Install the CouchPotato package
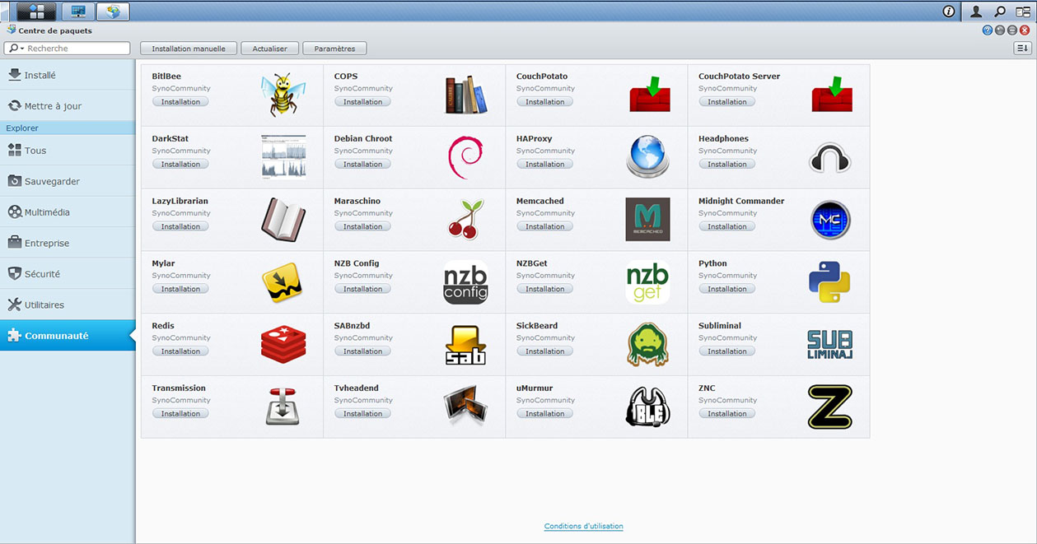1037x544 pixels. pyautogui.click(x=545, y=102)
